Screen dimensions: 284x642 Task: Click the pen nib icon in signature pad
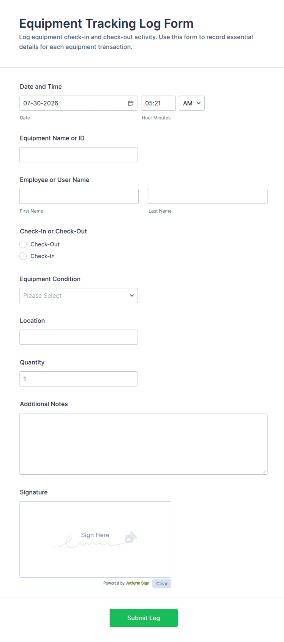tap(130, 537)
